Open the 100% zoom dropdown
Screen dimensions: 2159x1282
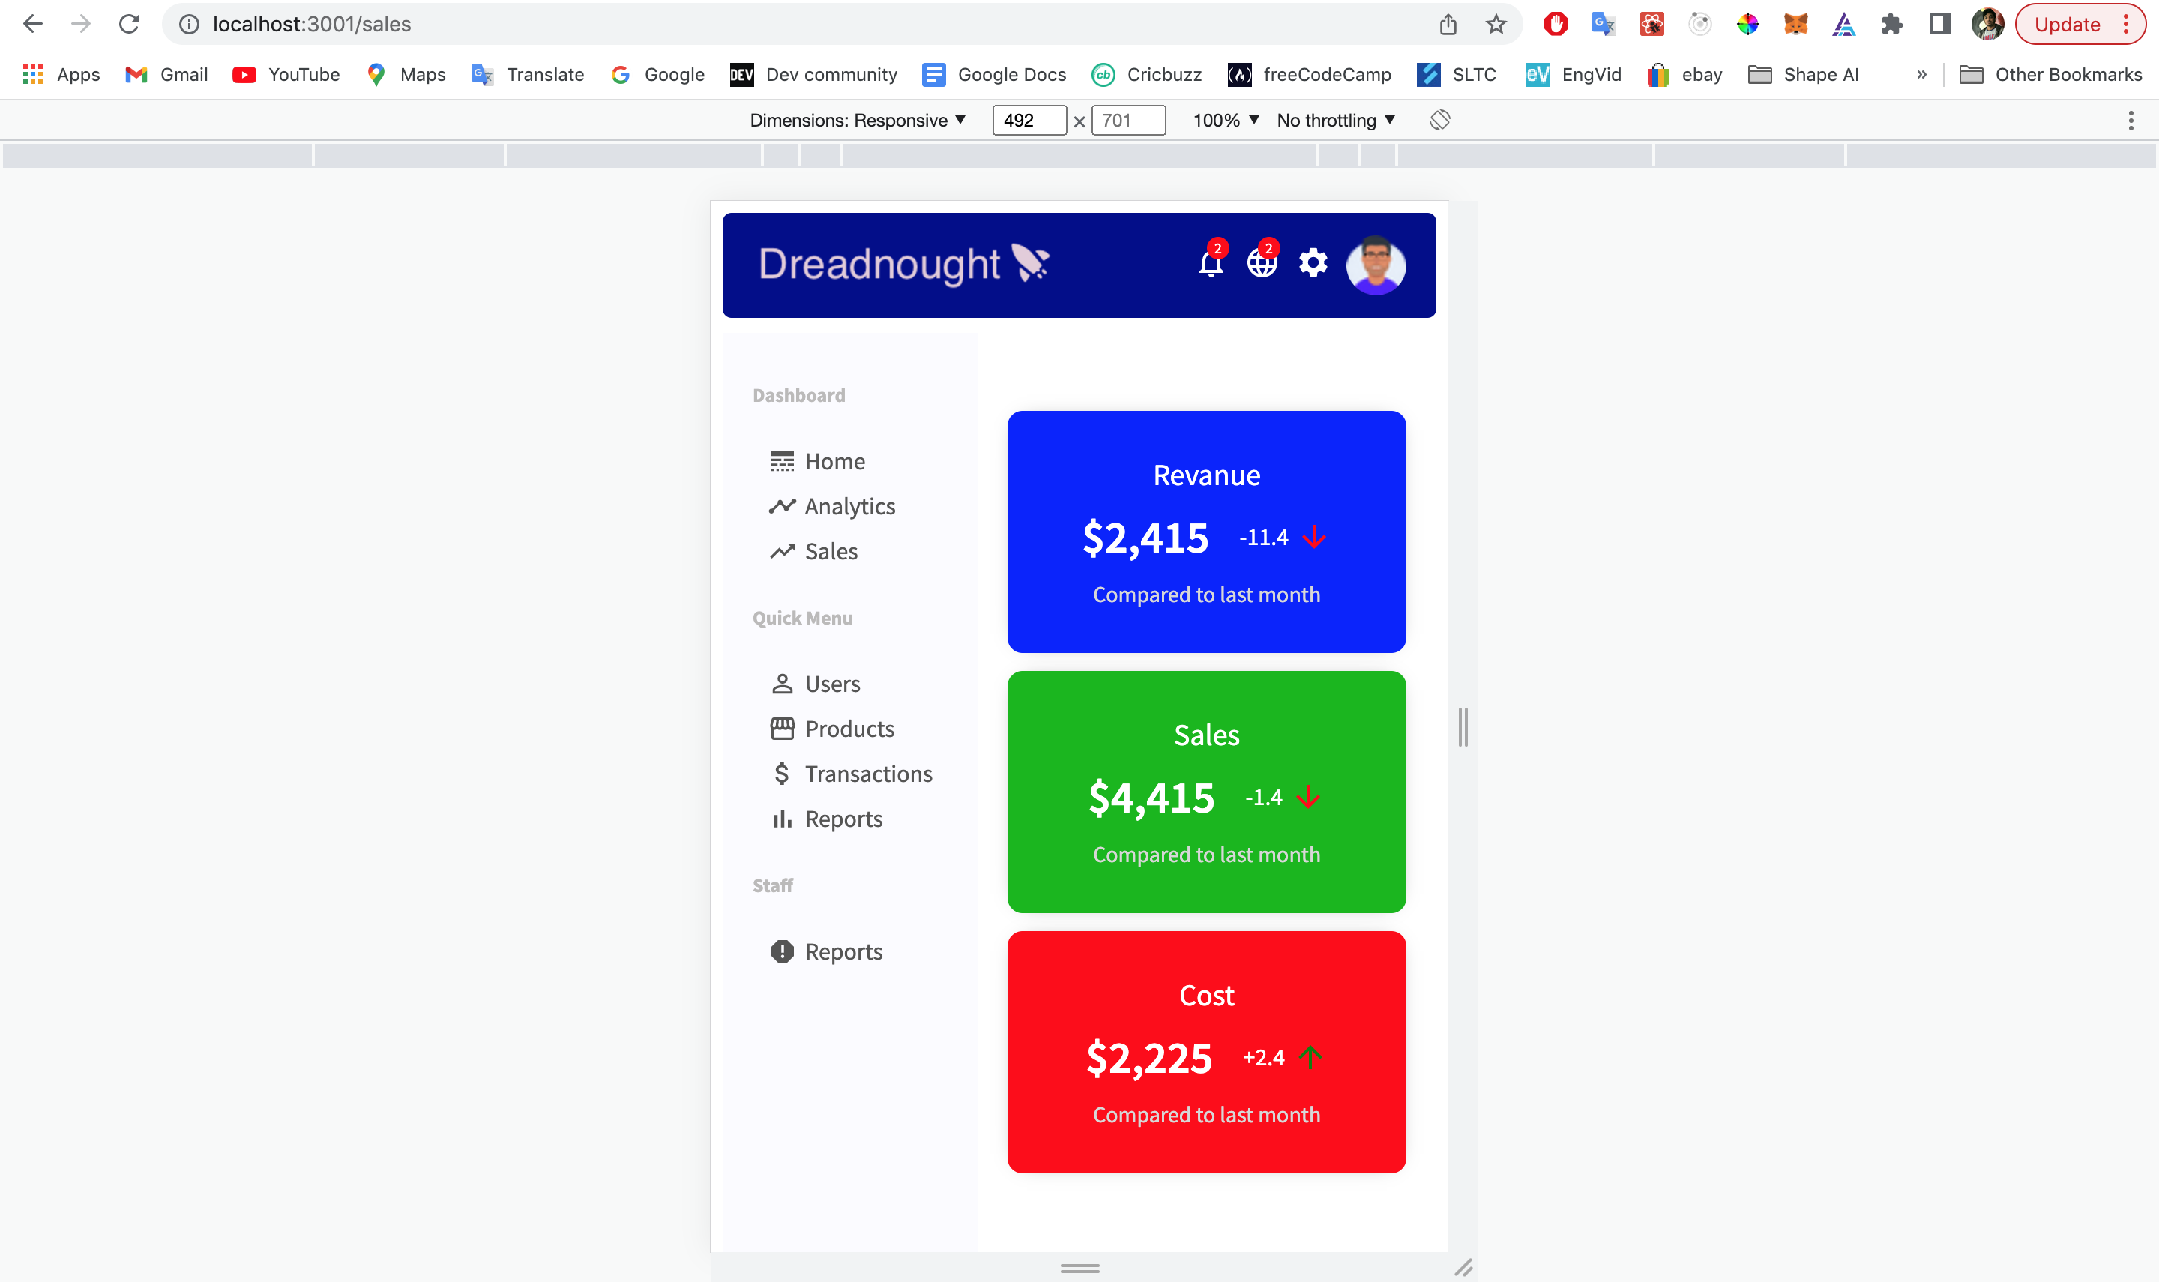[1223, 120]
